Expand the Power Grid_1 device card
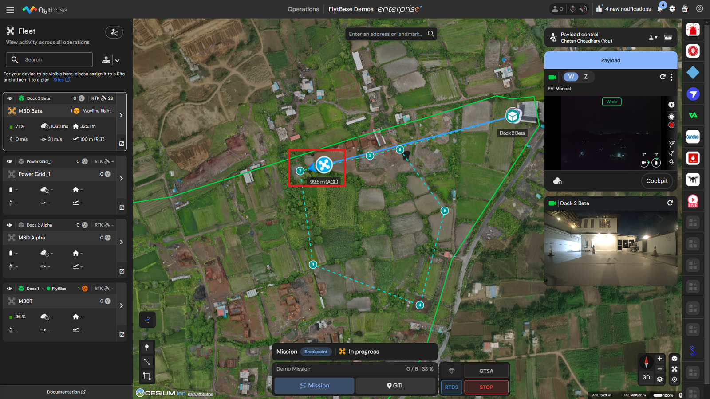Viewport: 710px width, 399px height. tap(122, 179)
